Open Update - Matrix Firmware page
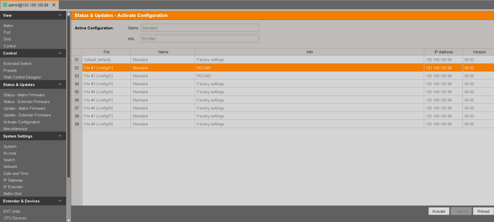The image size is (494, 222). 25,108
